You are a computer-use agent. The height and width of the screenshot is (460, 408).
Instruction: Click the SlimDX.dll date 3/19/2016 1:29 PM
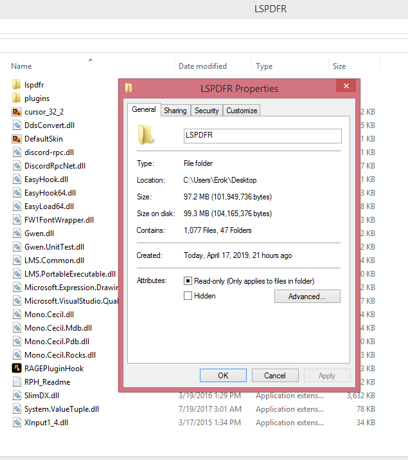(209, 396)
